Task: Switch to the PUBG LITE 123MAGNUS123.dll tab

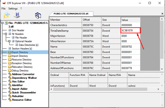Action: tap(71, 14)
